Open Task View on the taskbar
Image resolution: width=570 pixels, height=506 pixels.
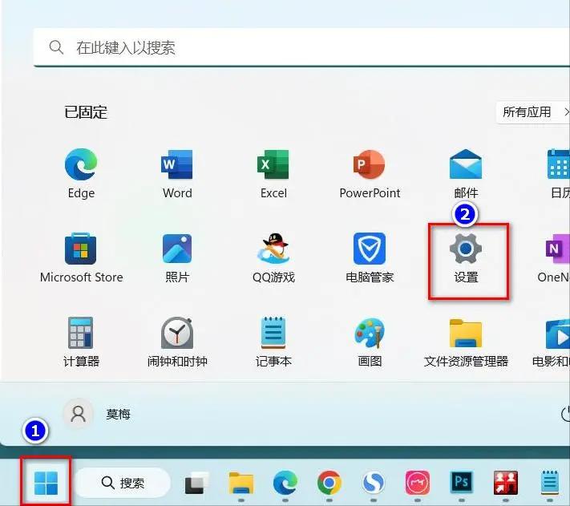point(196,483)
